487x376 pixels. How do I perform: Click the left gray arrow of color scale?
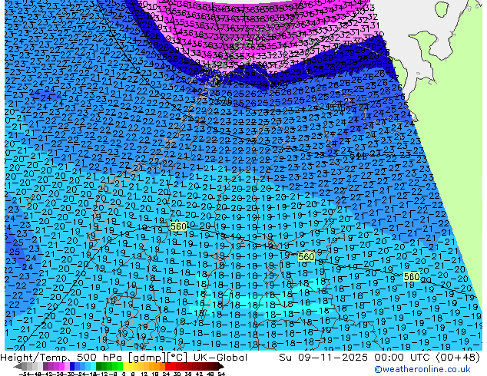18,367
